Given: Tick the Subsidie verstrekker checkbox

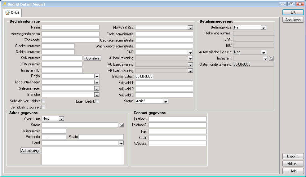Looking at the screenshot, I should [x=43, y=101].
